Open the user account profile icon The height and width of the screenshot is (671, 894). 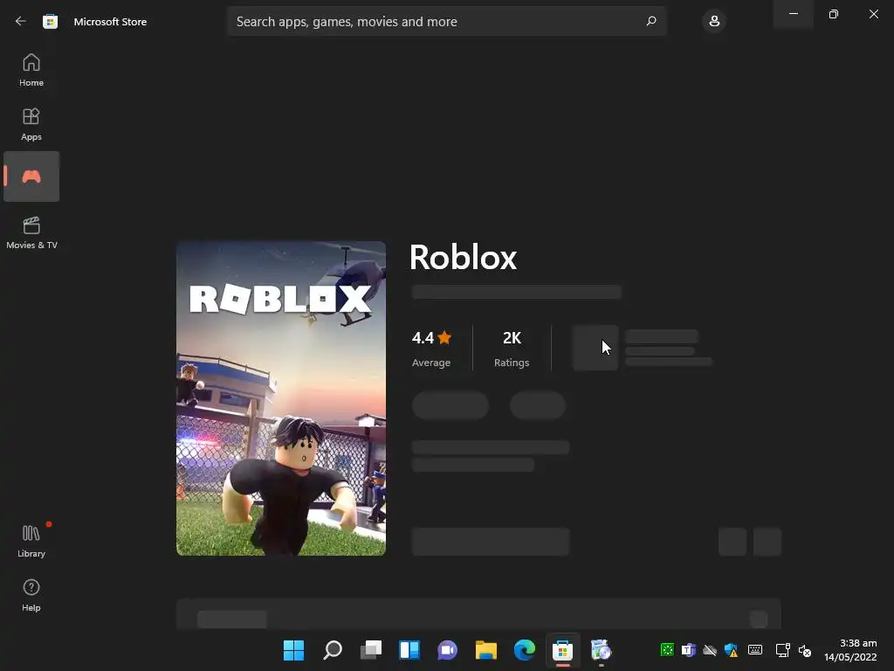[x=714, y=22]
